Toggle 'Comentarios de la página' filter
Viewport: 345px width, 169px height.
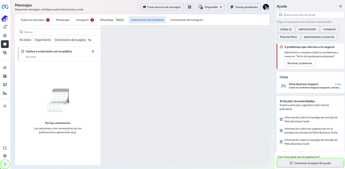(x=70, y=40)
